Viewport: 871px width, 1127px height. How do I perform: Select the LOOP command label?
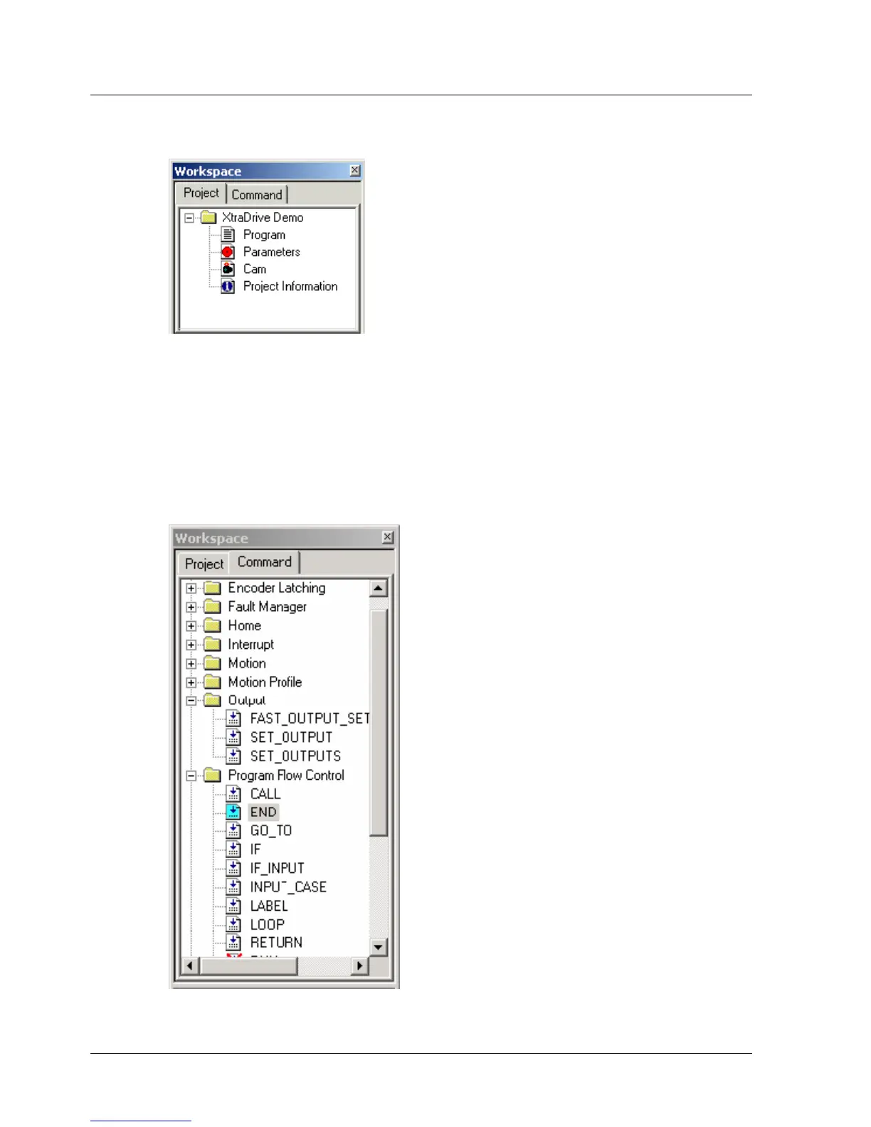point(268,924)
